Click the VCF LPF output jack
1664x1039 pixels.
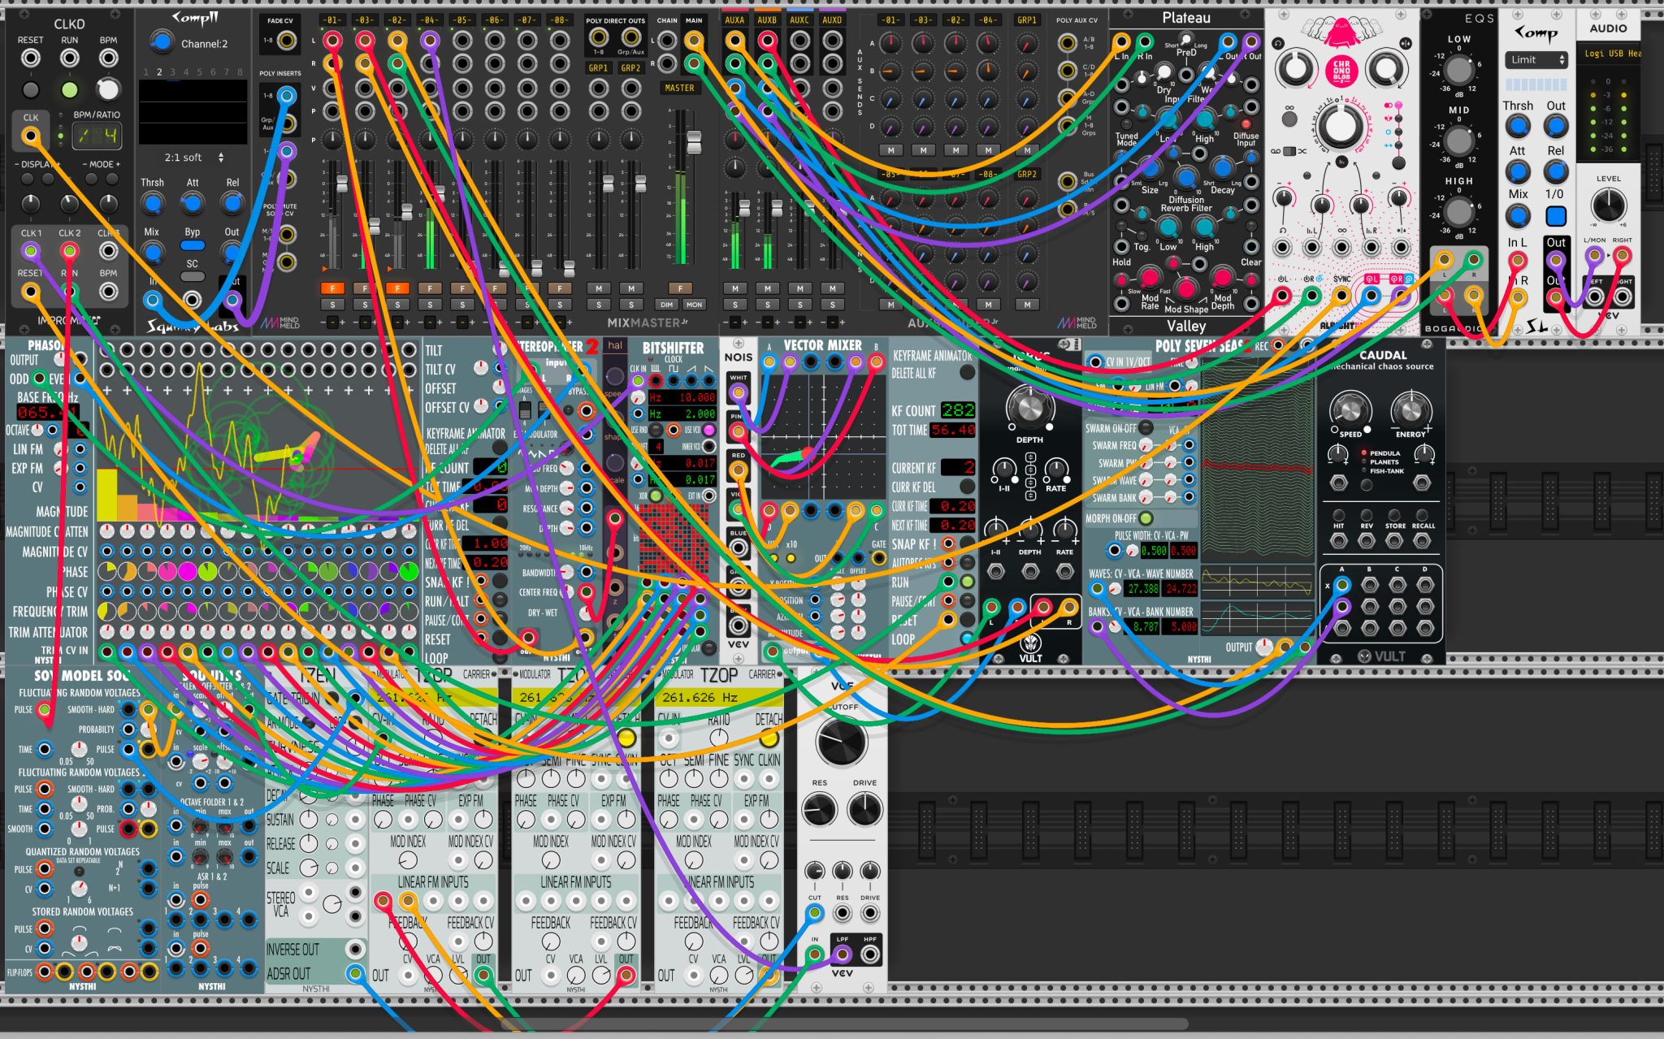[843, 954]
